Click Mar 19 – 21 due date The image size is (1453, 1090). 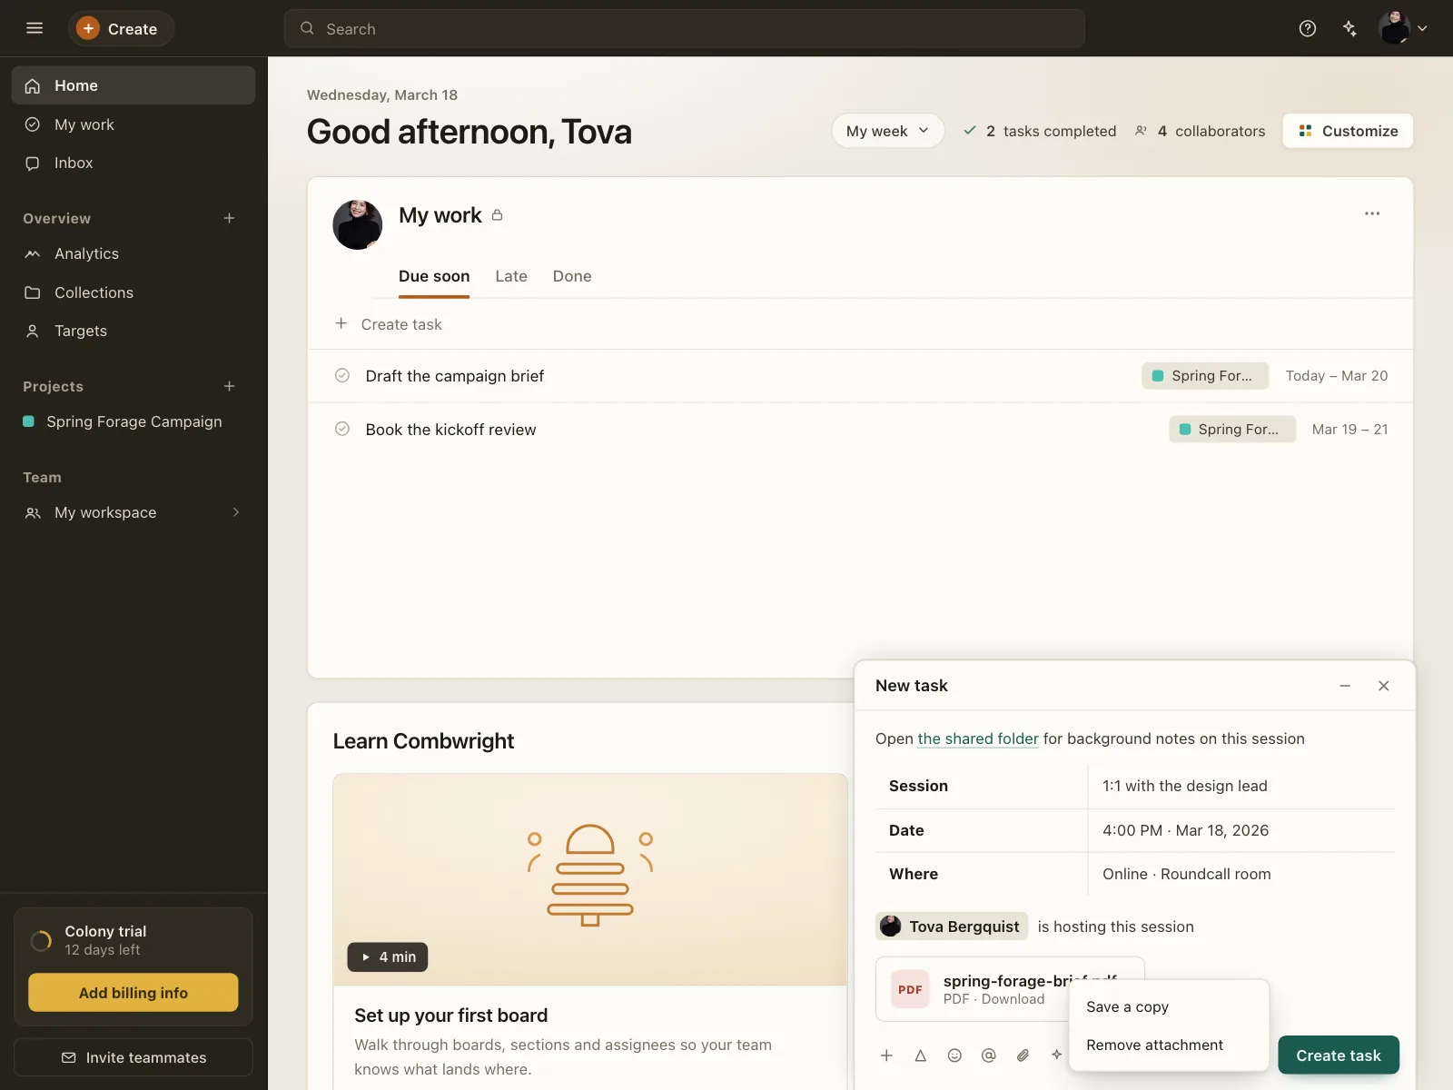click(x=1349, y=430)
